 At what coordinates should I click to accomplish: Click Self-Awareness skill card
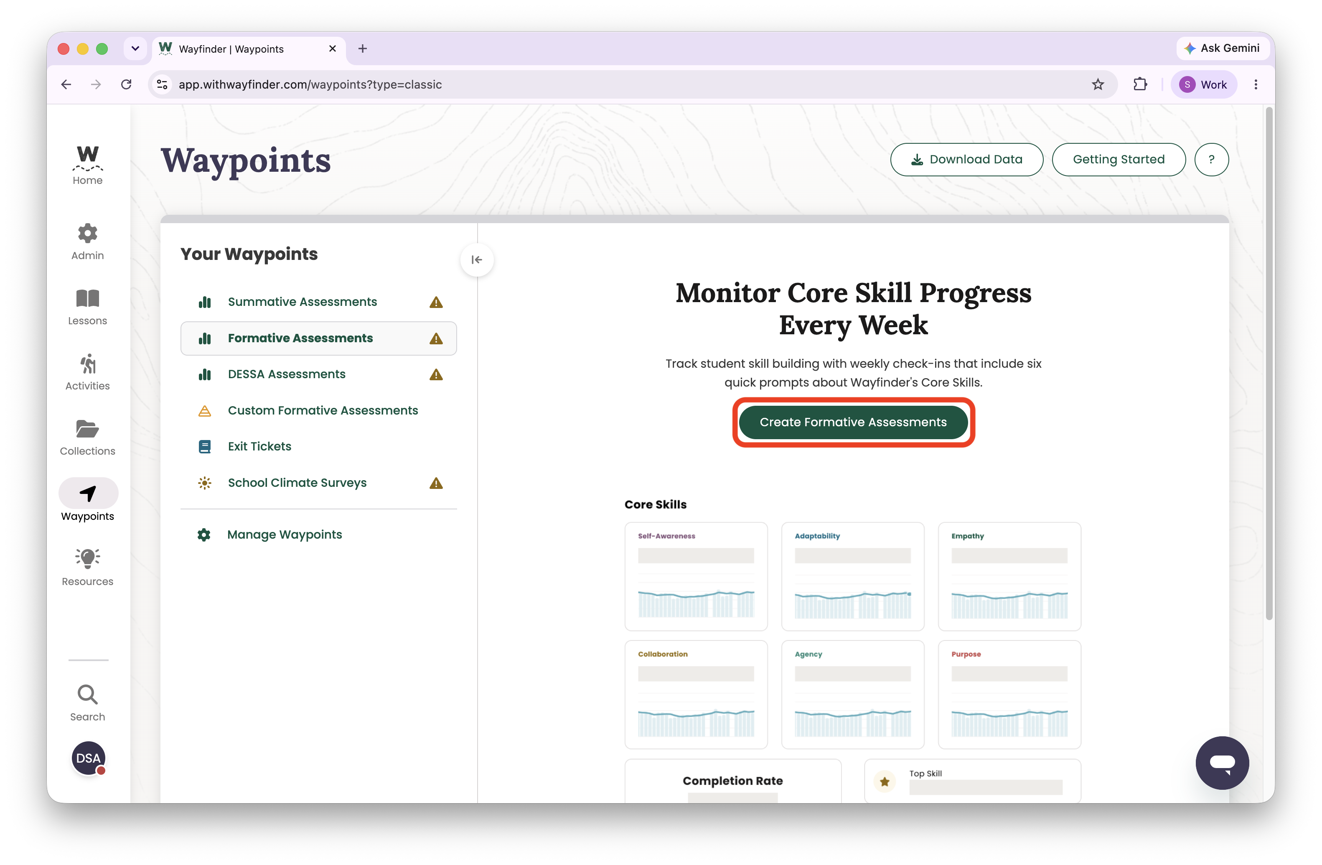(x=696, y=576)
